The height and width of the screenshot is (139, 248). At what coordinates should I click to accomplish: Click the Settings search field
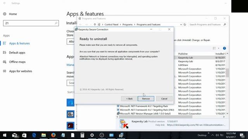pos(31,23)
